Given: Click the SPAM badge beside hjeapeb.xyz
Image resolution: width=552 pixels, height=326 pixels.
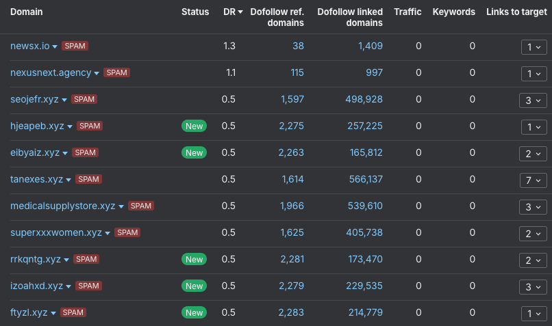Looking at the screenshot, I should (x=90, y=126).
